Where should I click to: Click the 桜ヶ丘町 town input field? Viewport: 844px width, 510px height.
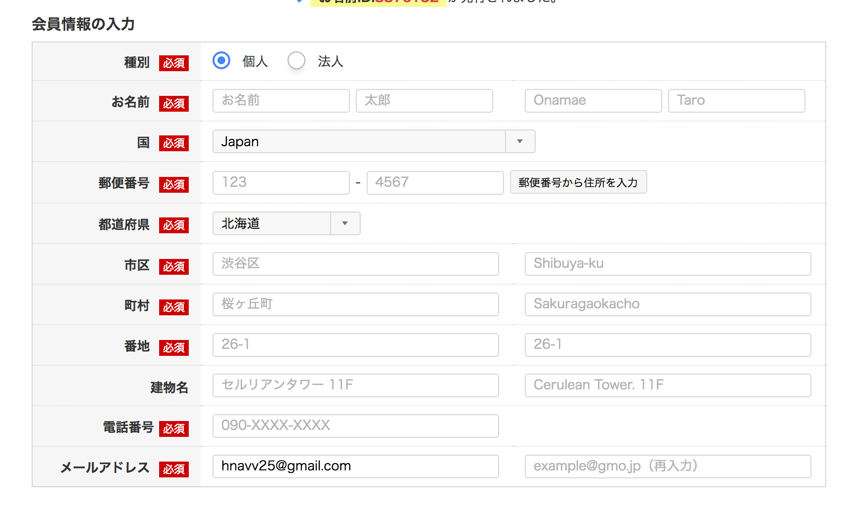[x=355, y=304]
